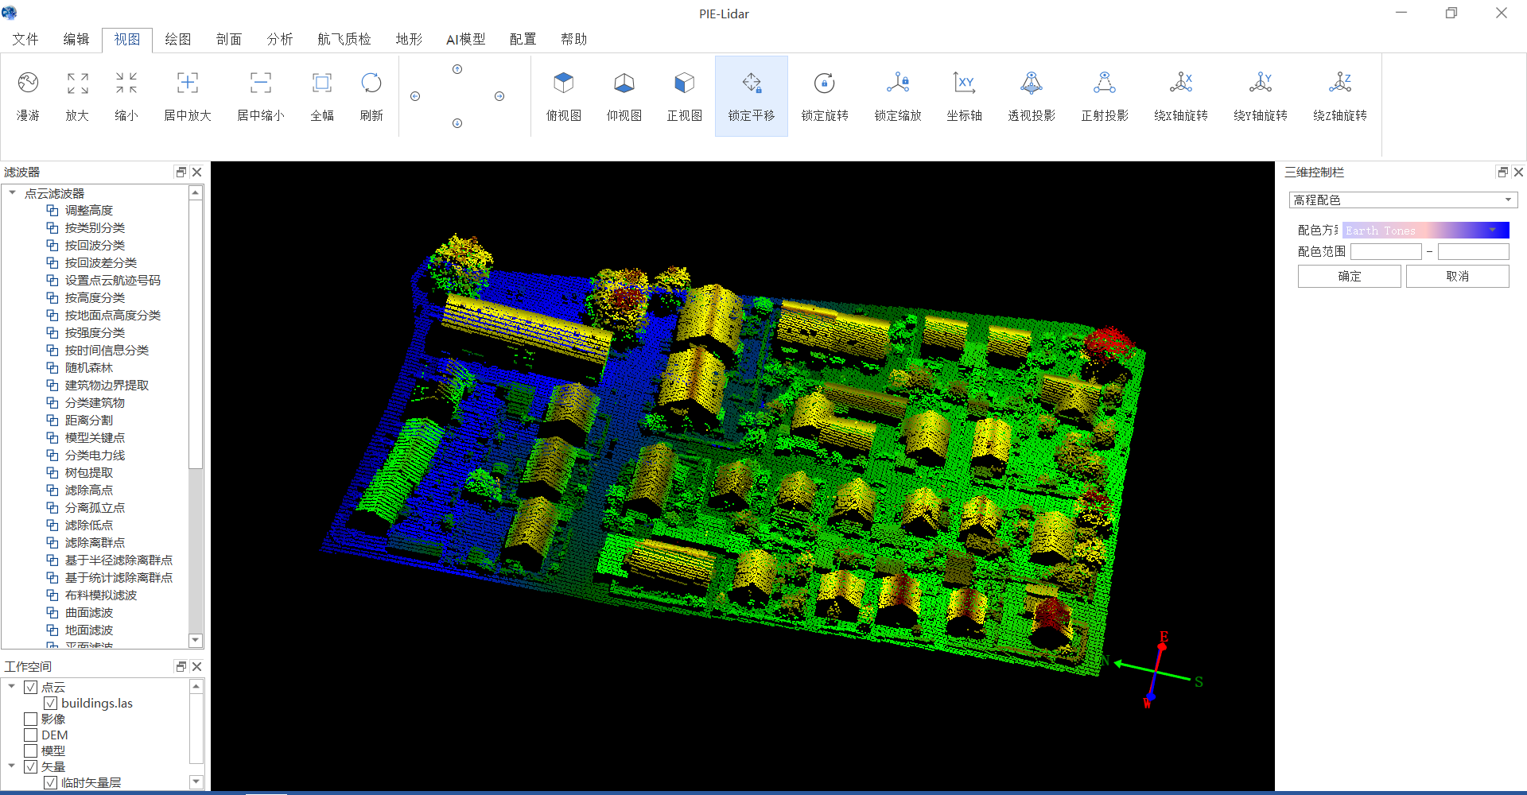This screenshot has width=1527, height=795.
Task: Open the 分析 menu
Action: pyautogui.click(x=279, y=39)
